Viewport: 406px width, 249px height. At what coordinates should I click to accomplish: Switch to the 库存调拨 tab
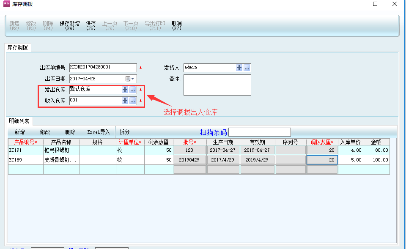pos(18,48)
